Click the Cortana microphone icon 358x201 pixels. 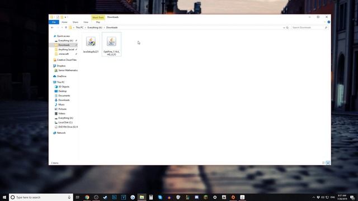pos(69,197)
